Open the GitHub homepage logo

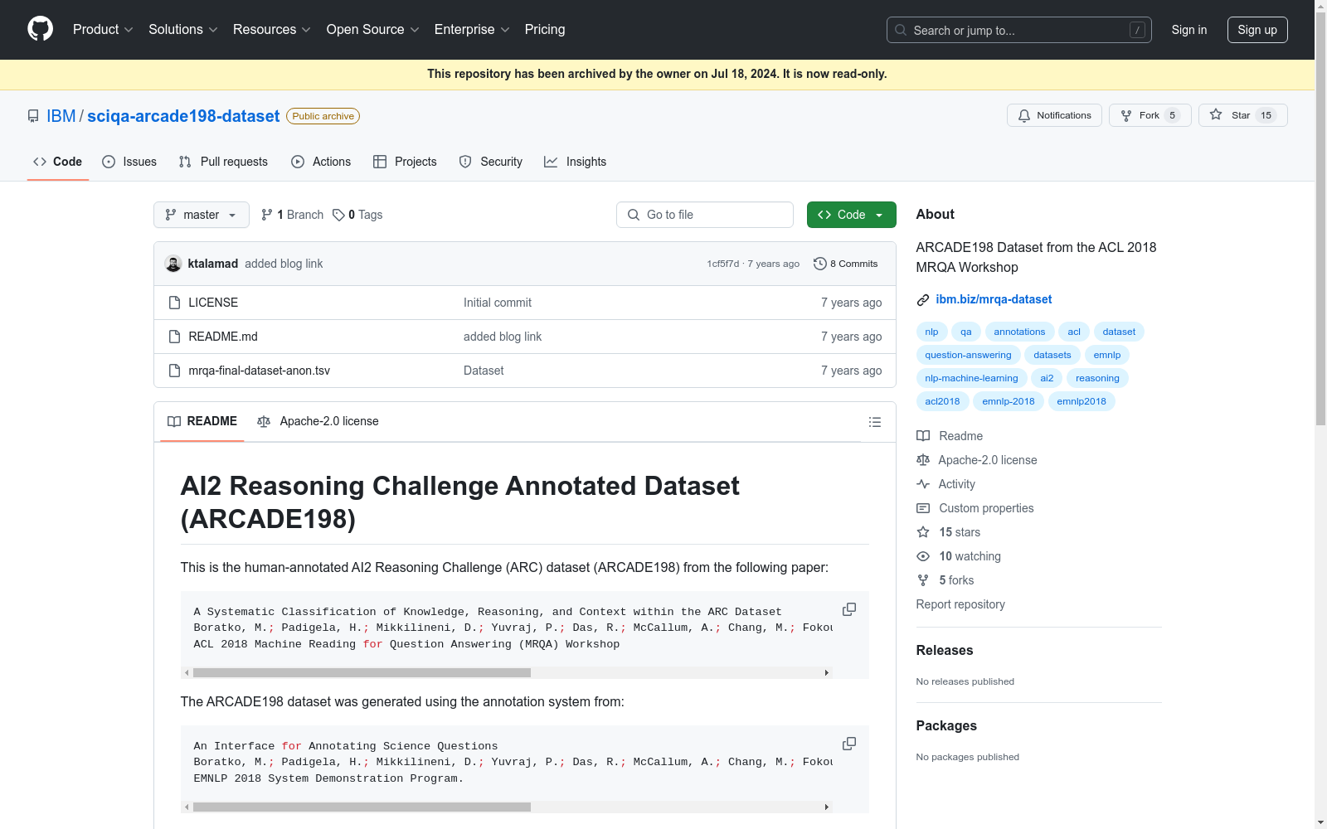(x=40, y=29)
